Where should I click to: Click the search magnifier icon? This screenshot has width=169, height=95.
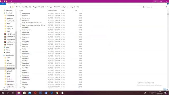click(x=166, y=7)
